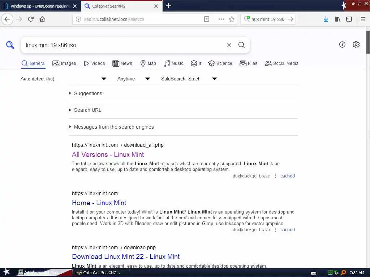
Task: Open the SafeSearch: Strict dropdown
Action: pyautogui.click(x=189, y=79)
